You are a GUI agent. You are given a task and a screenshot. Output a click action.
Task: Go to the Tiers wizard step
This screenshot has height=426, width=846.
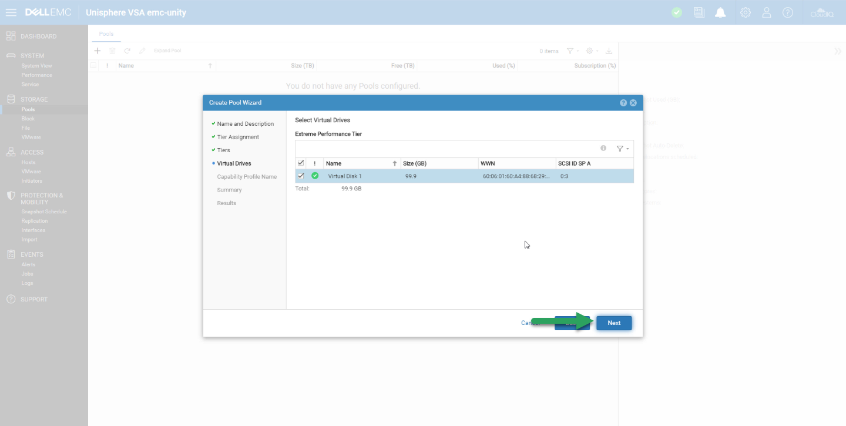coord(224,150)
